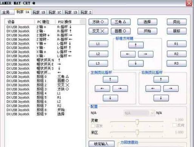Click down arrow in 右侧类比摇杆
Image resolution: width=194 pixels, height=147 pixels.
(x=161, y=98)
